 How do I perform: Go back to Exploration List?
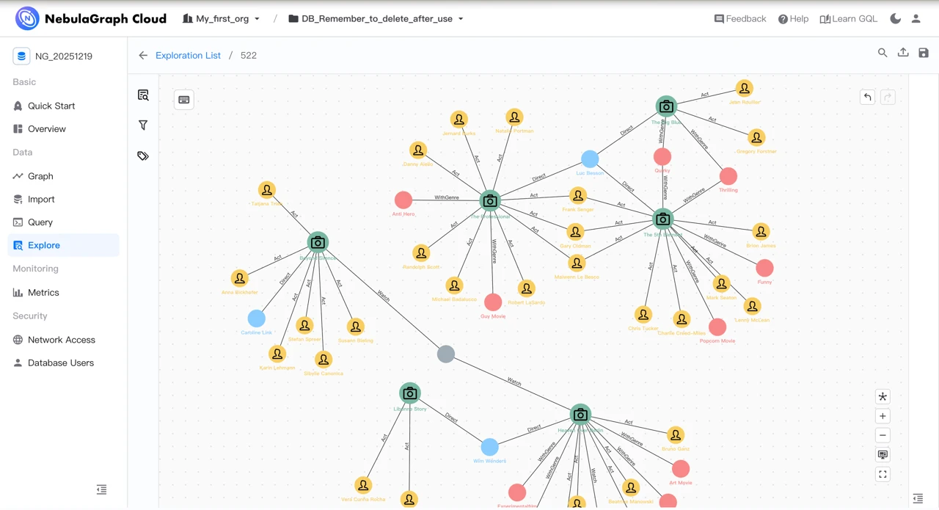(x=188, y=55)
